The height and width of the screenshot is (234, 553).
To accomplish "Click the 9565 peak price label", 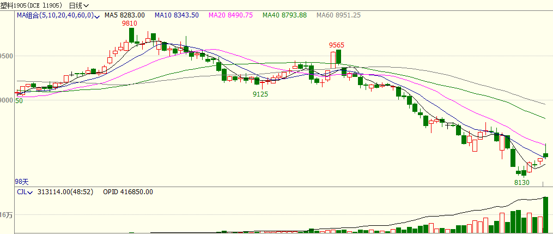I will [337, 45].
